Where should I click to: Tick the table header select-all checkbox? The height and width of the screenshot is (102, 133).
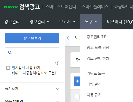pos(77,97)
